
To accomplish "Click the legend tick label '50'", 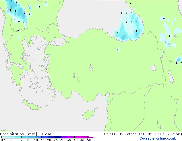I will pyautogui.click(x=89, y=140).
